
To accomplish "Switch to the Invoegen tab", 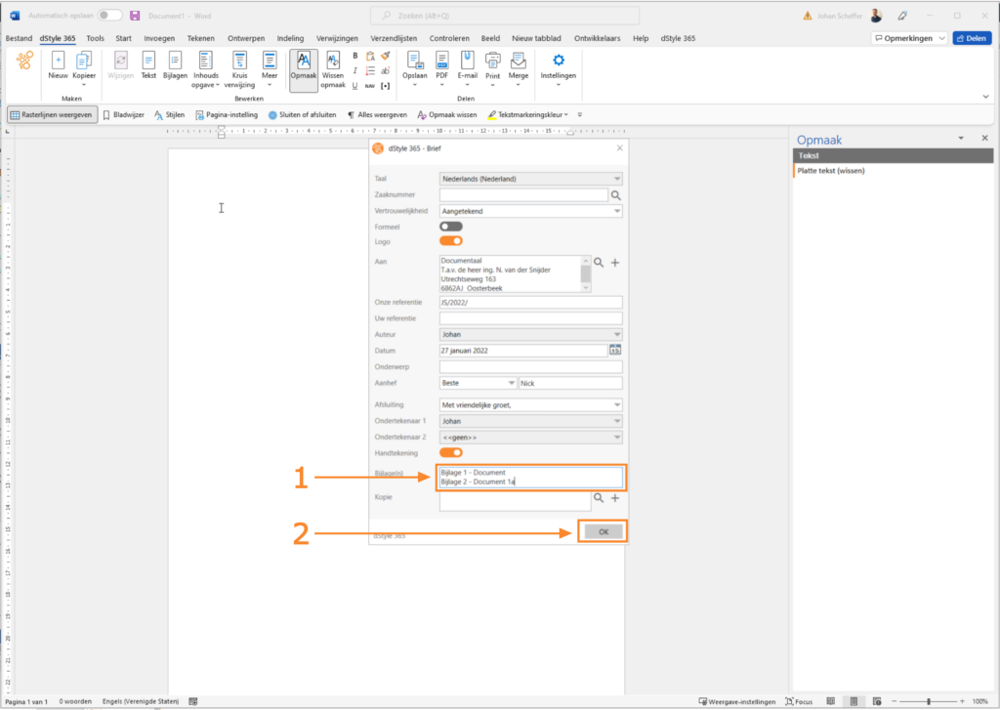I will click(x=159, y=38).
